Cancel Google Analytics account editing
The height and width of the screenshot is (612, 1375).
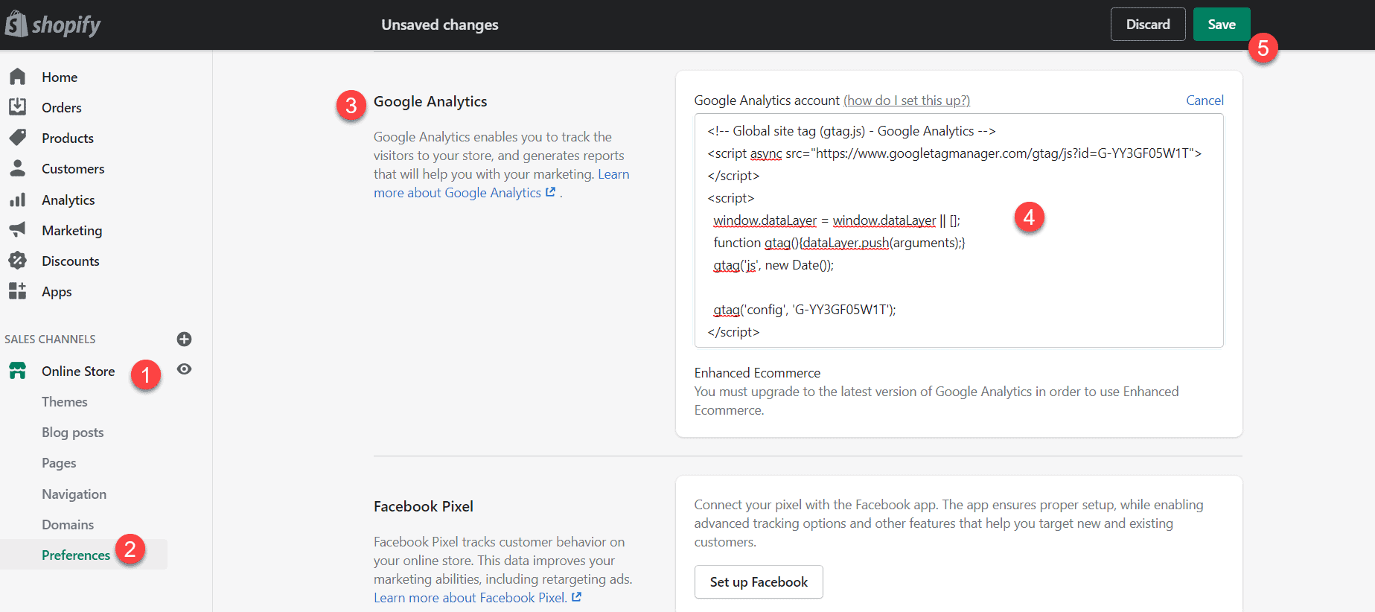pyautogui.click(x=1205, y=100)
